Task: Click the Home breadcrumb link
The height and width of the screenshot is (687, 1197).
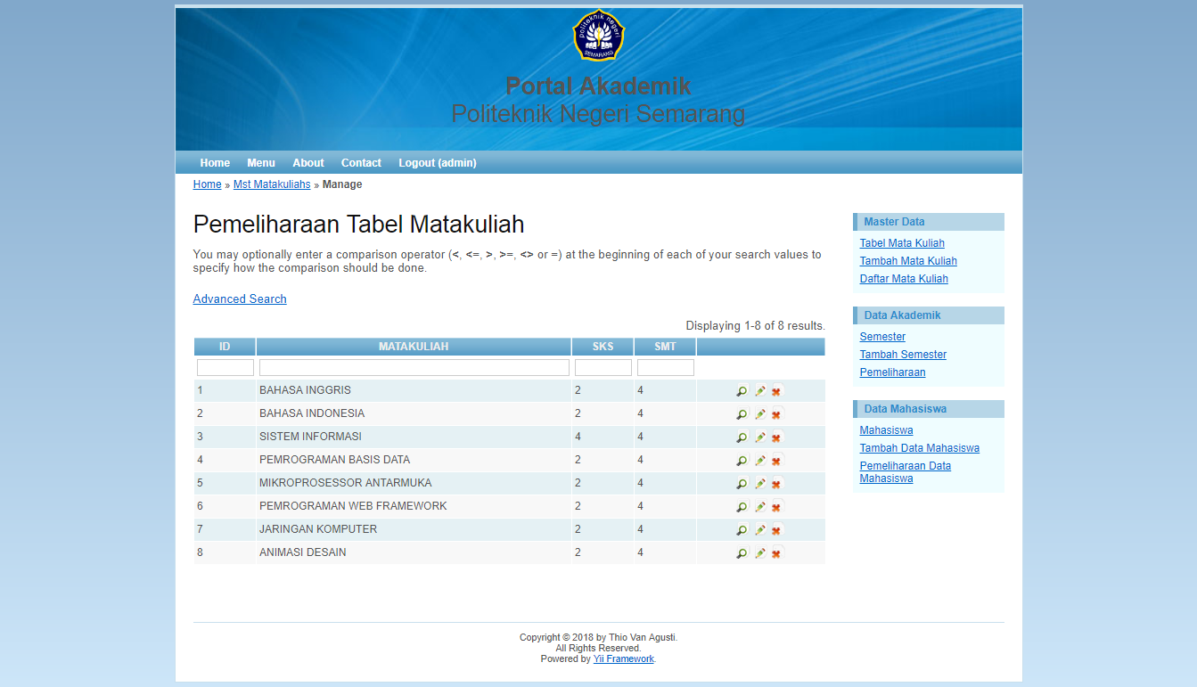Action: pyautogui.click(x=207, y=184)
